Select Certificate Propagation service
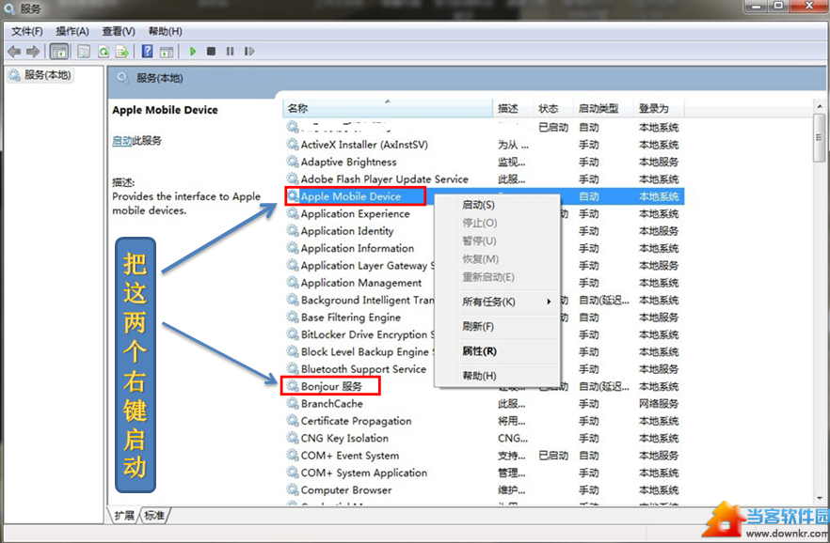 pyautogui.click(x=356, y=421)
